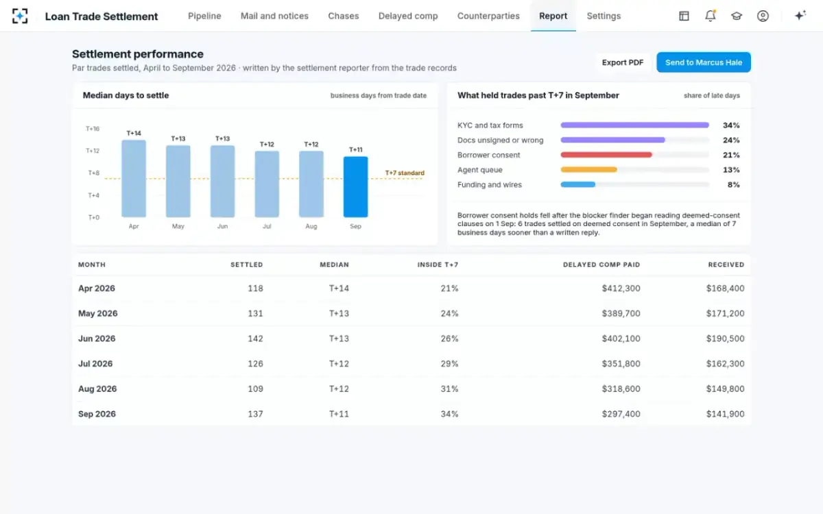Open the graduation cap learning icon

click(x=737, y=16)
